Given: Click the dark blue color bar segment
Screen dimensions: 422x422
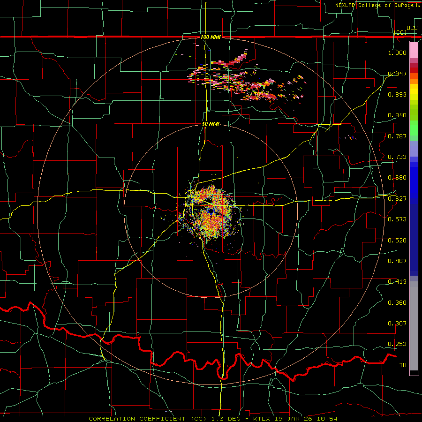Looking at the screenshot, I should 414,240.
